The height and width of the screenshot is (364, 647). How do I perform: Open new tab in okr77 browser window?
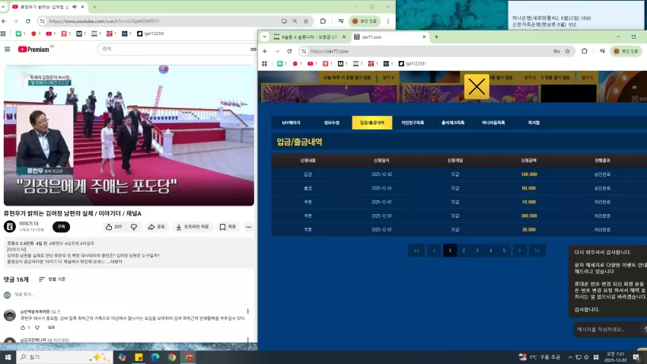tap(436, 37)
